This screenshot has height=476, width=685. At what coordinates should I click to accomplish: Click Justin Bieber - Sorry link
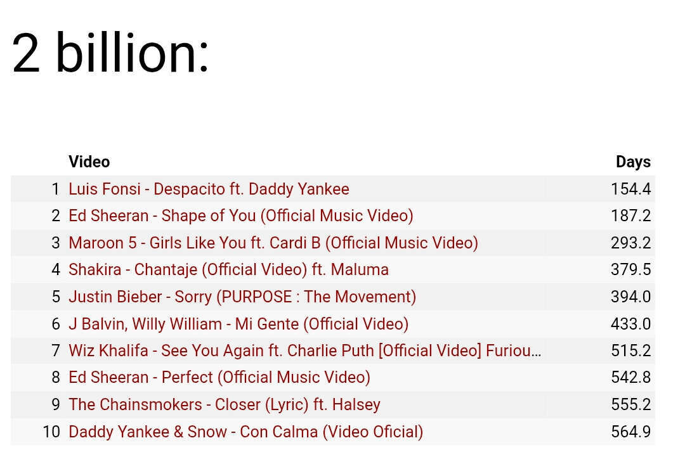pos(242,297)
